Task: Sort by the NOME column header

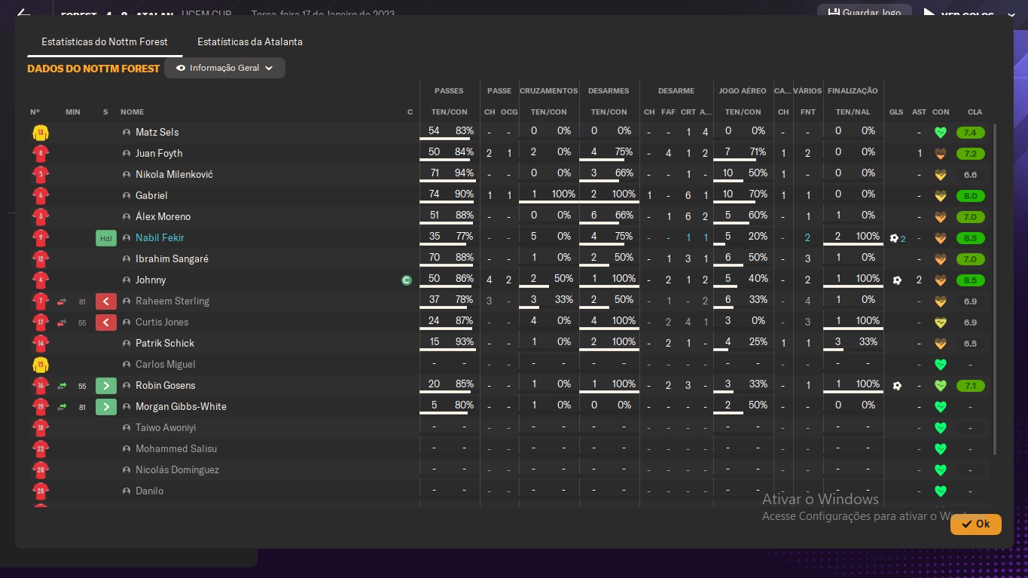Action: click(132, 112)
